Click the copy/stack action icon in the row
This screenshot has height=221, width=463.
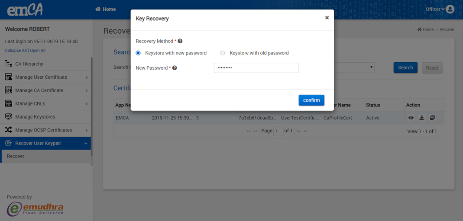tap(432, 118)
